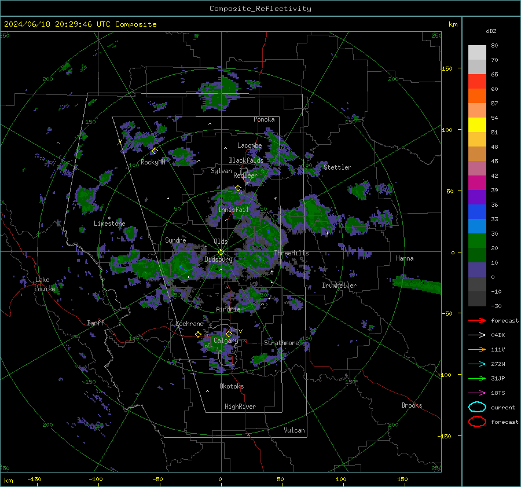Click the white 04DK arrow symbol

[477, 335]
